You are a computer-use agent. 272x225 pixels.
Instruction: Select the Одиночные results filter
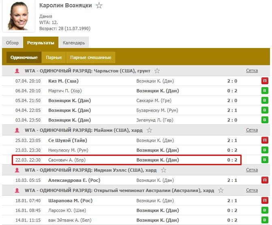pyautogui.click(x=24, y=57)
